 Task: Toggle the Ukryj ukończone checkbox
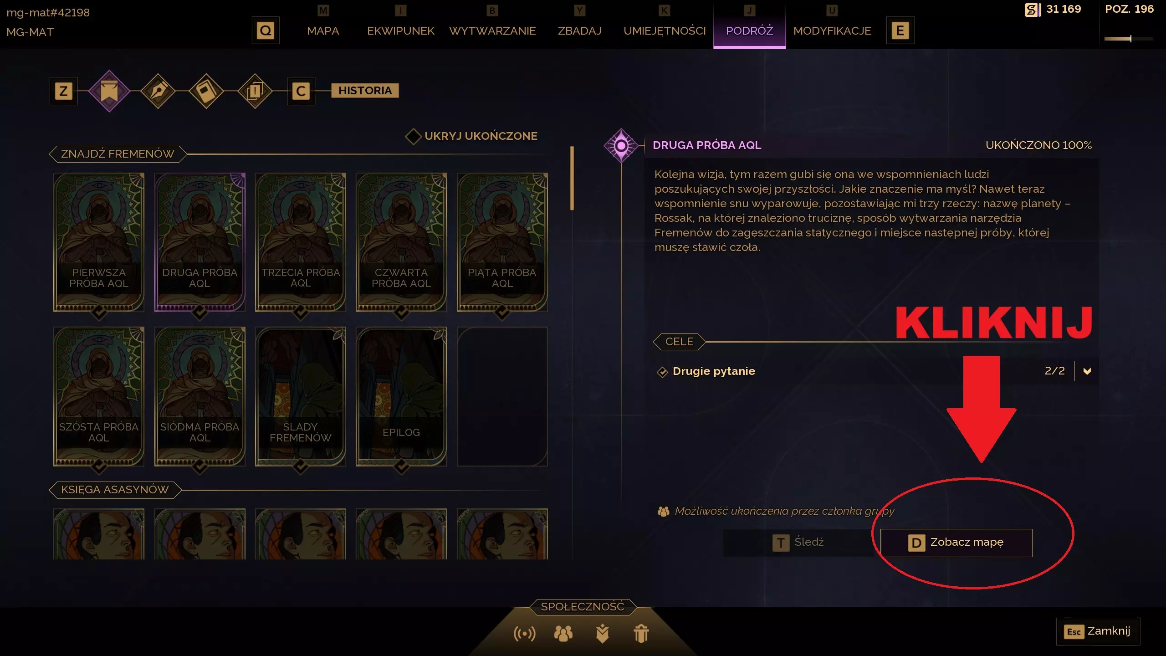(413, 136)
